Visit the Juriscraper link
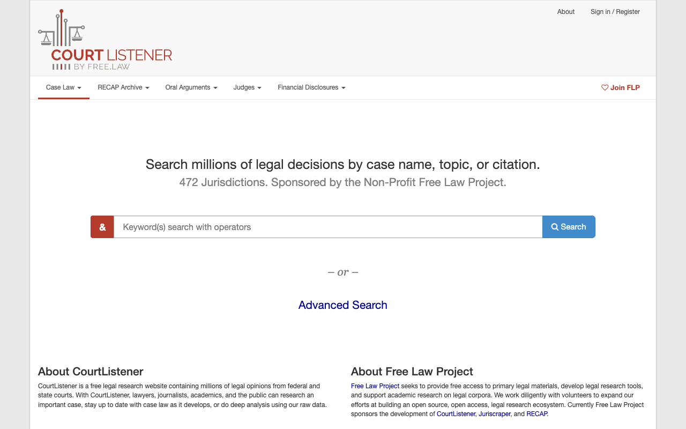 pyautogui.click(x=495, y=414)
